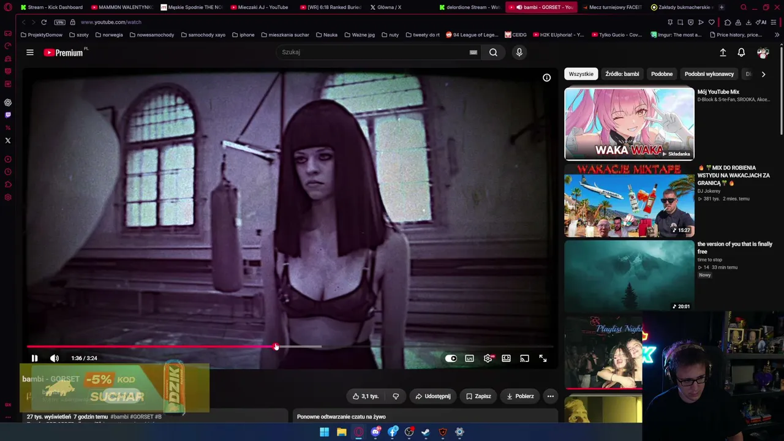Open the X (Twitter) sidebar panel

tap(8, 140)
